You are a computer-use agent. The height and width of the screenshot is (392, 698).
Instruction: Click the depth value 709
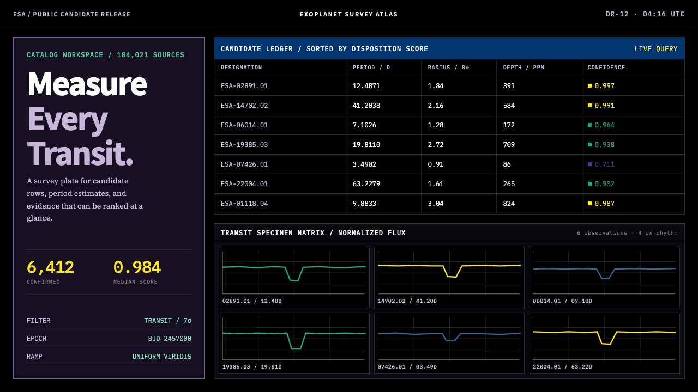(509, 145)
